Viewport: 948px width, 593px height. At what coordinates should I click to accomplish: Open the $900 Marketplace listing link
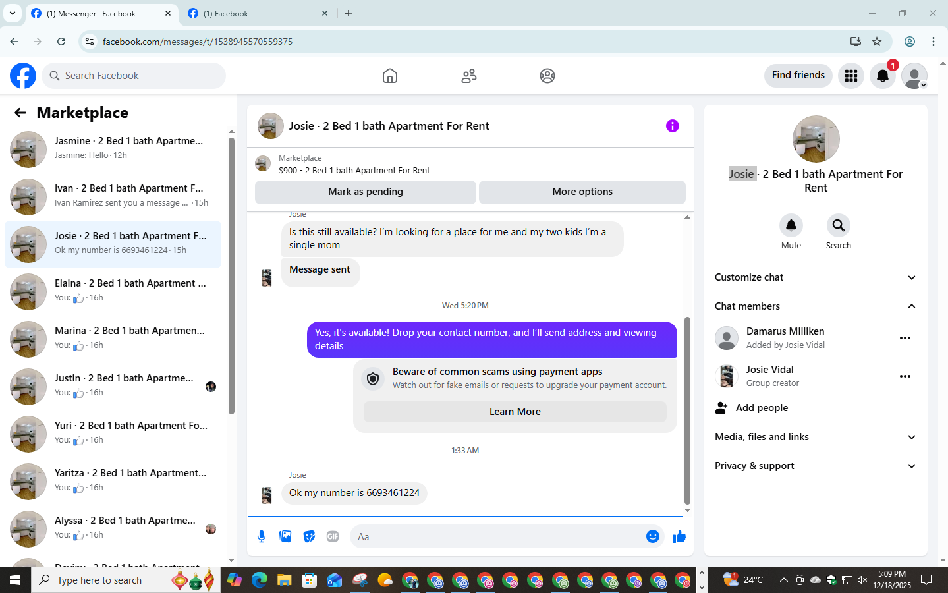pyautogui.click(x=354, y=170)
